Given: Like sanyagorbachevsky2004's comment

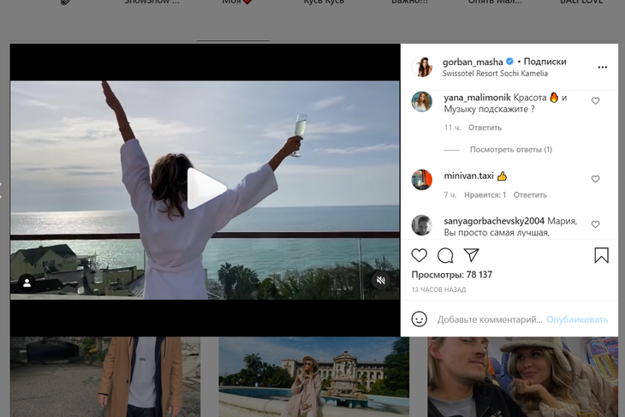Looking at the screenshot, I should pos(596,224).
